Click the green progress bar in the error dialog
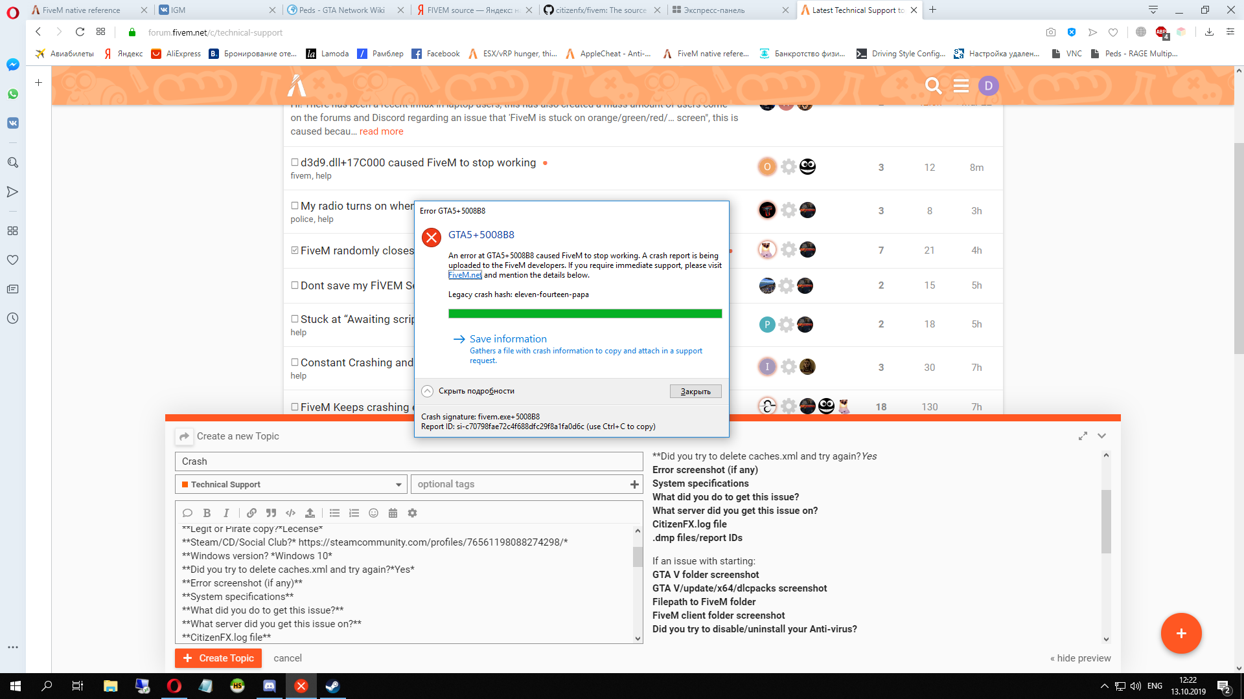Viewport: 1244px width, 699px height. tap(585, 313)
